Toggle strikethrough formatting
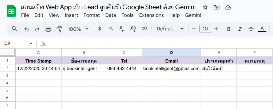The width and height of the screenshot is (273, 109). click(x=251, y=29)
